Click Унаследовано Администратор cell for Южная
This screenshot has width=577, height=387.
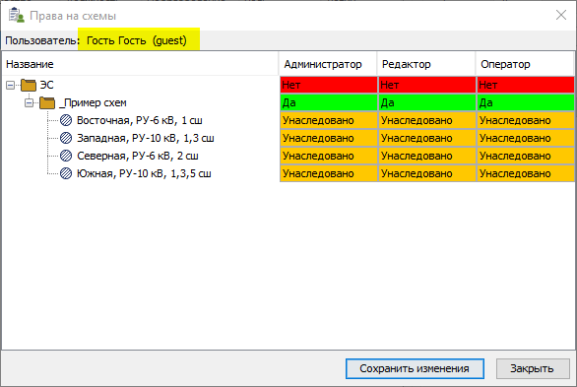coord(329,173)
